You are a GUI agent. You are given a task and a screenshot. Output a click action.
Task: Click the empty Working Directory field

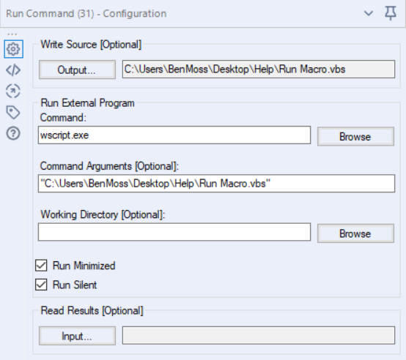point(174,232)
